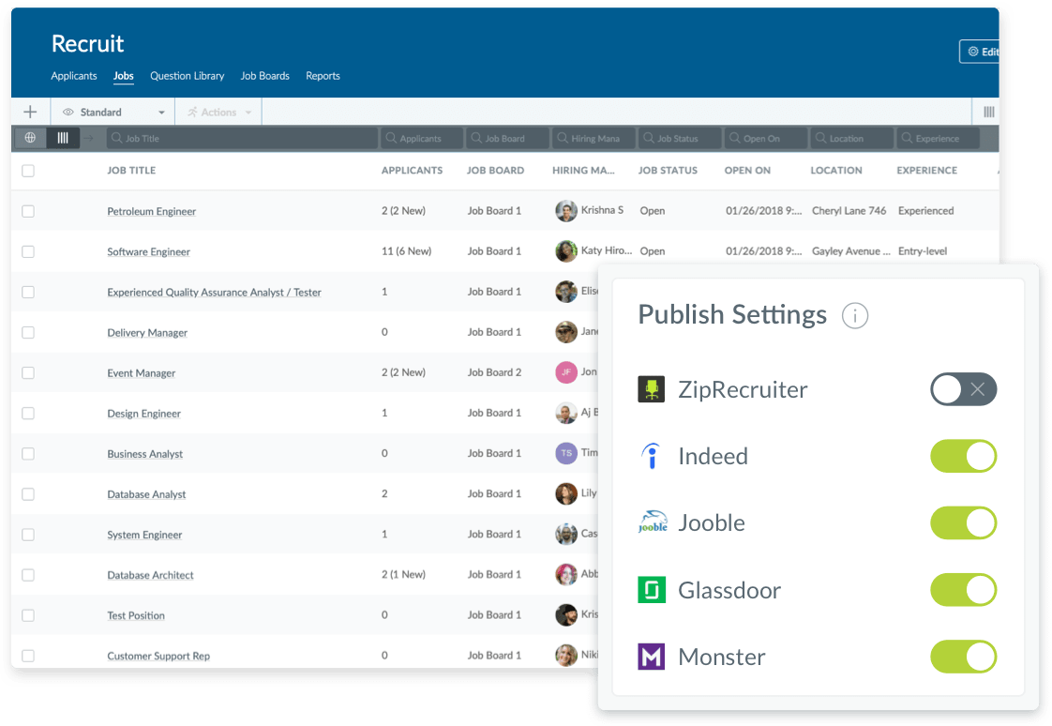1052x726 pixels.
Task: Click the ZipRecruiter logo icon
Action: [x=652, y=389]
